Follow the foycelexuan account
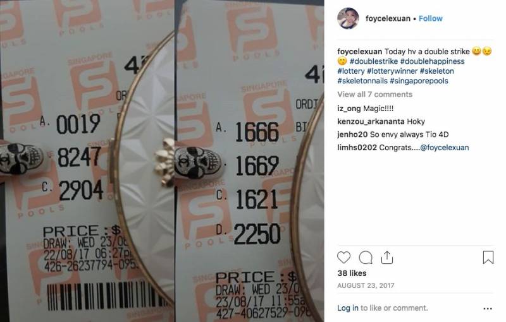Screen dimensions: 506x322 [431, 18]
